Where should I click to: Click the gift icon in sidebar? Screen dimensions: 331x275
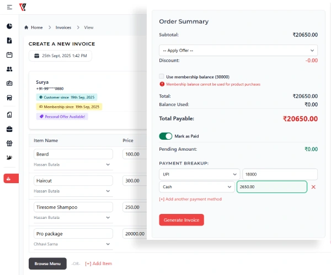click(x=9, y=144)
